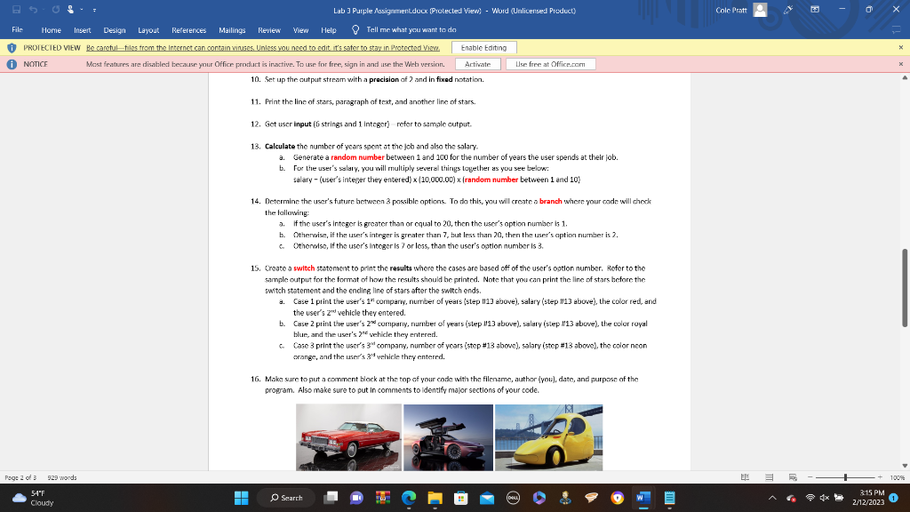Click the Activate button
This screenshot has height=512, width=910.
477,64
